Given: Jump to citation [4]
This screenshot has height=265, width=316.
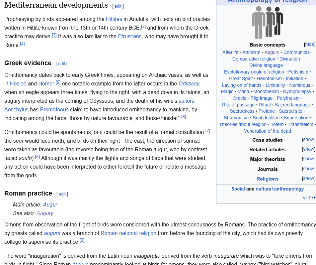Looking at the screenshot, I should coord(22,44).
